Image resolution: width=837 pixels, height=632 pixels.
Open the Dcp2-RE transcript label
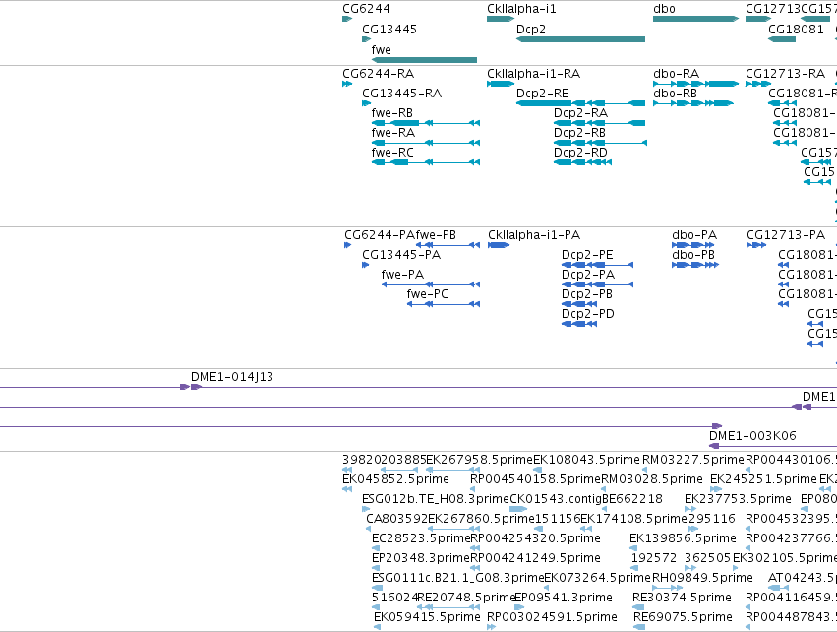(542, 94)
